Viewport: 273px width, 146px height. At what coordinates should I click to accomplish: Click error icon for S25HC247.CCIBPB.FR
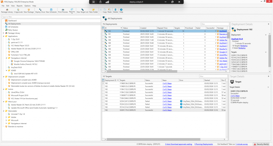pyautogui.click(x=181, y=101)
